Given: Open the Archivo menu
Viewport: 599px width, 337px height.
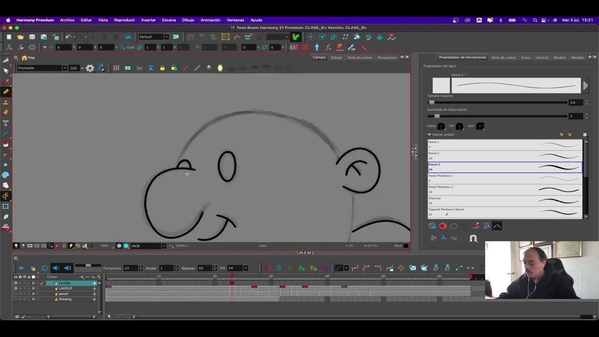Looking at the screenshot, I should [x=67, y=20].
